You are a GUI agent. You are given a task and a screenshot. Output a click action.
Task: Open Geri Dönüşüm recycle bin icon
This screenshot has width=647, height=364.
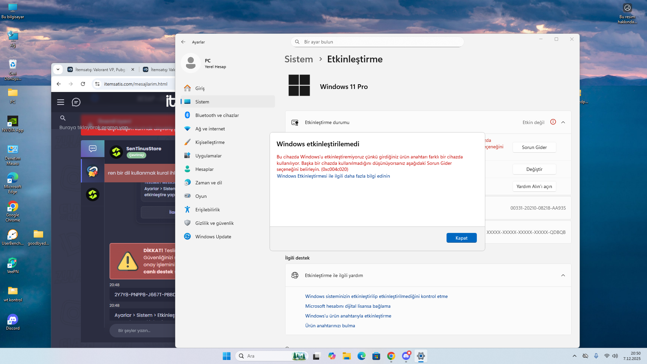point(13,70)
